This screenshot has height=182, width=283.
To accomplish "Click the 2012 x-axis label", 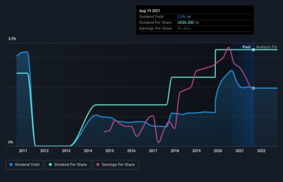I will pos(44,151).
